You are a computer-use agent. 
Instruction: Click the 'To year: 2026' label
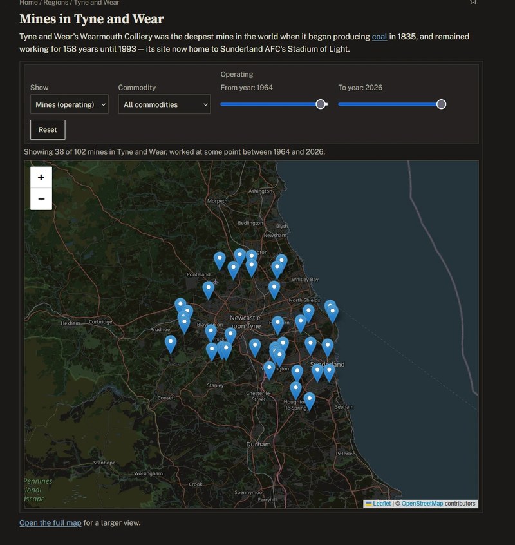click(x=360, y=88)
